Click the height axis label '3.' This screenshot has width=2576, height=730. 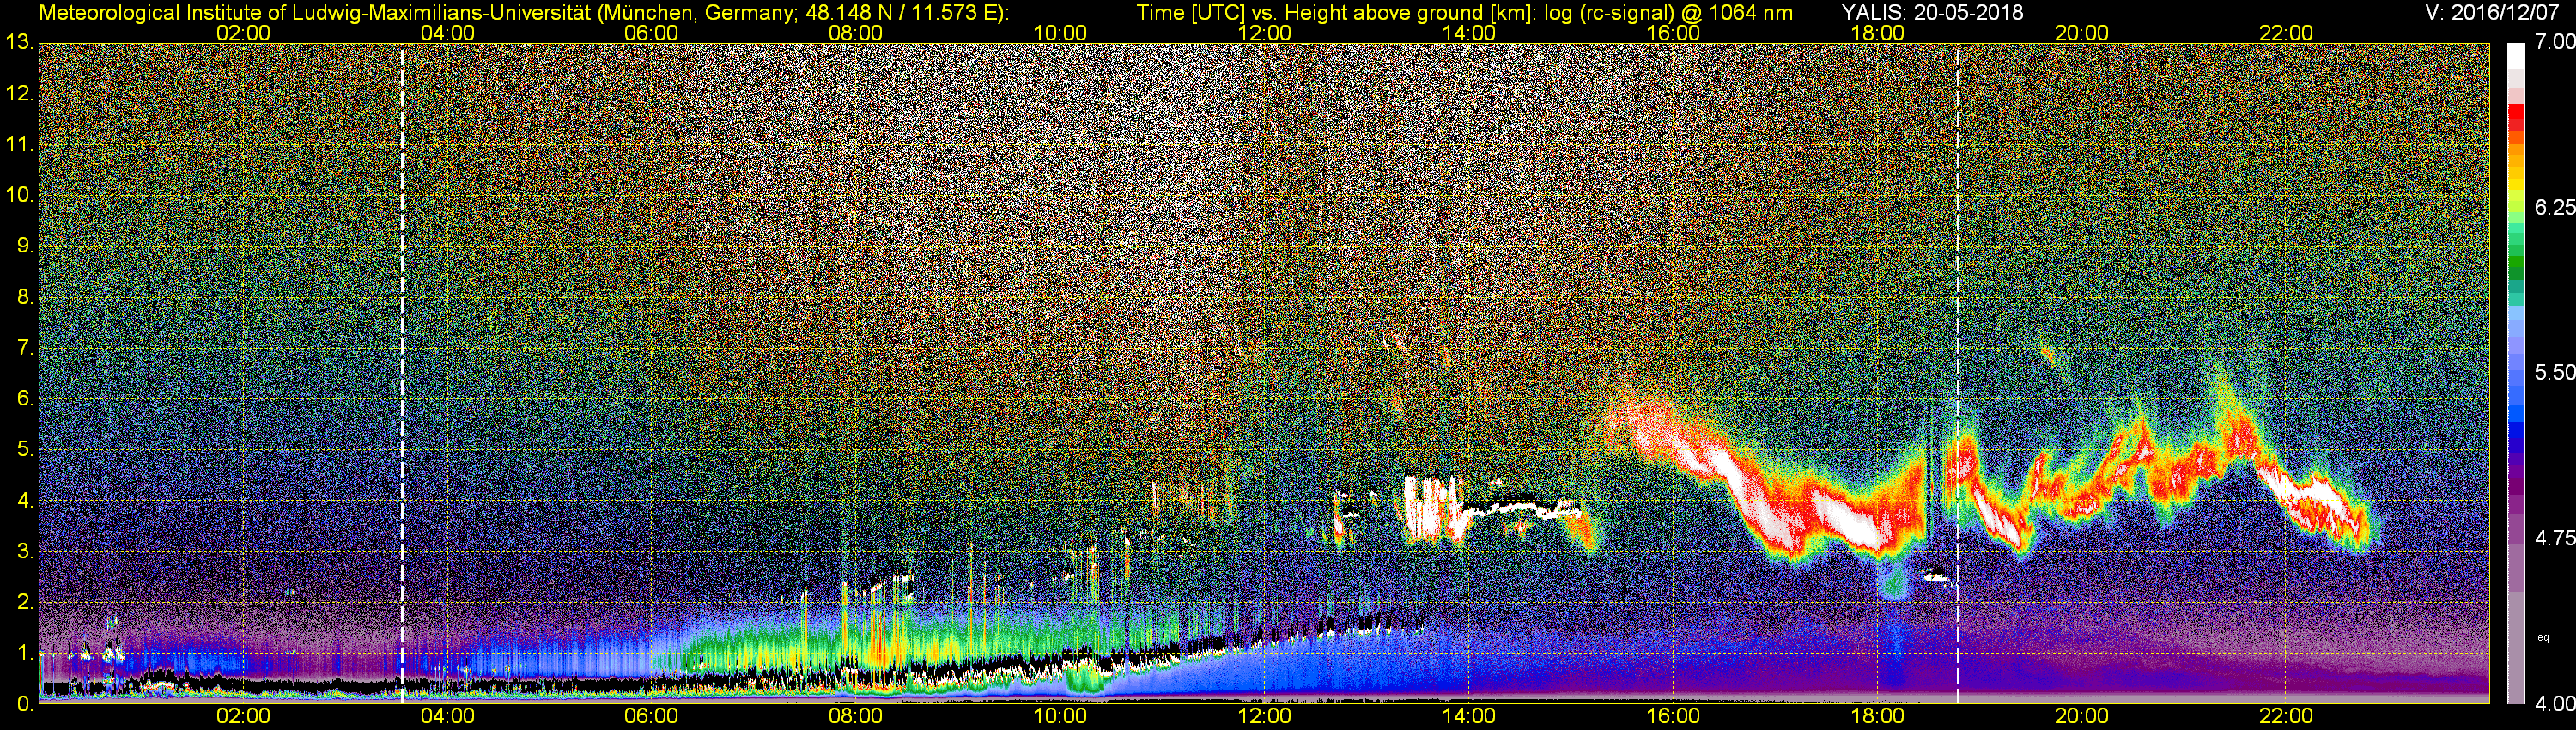click(25, 552)
